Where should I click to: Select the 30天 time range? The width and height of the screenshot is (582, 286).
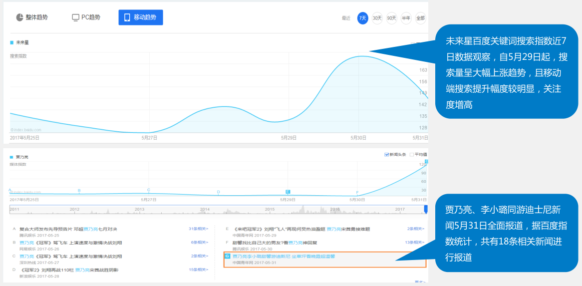click(377, 18)
